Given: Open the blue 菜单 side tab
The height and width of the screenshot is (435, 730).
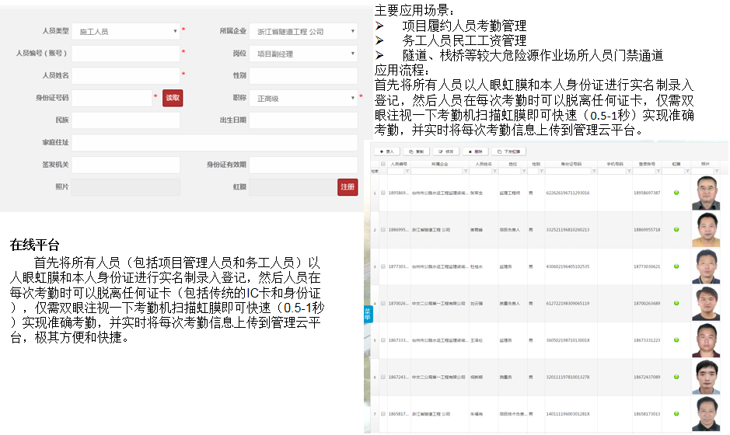Looking at the screenshot, I should (x=368, y=315).
